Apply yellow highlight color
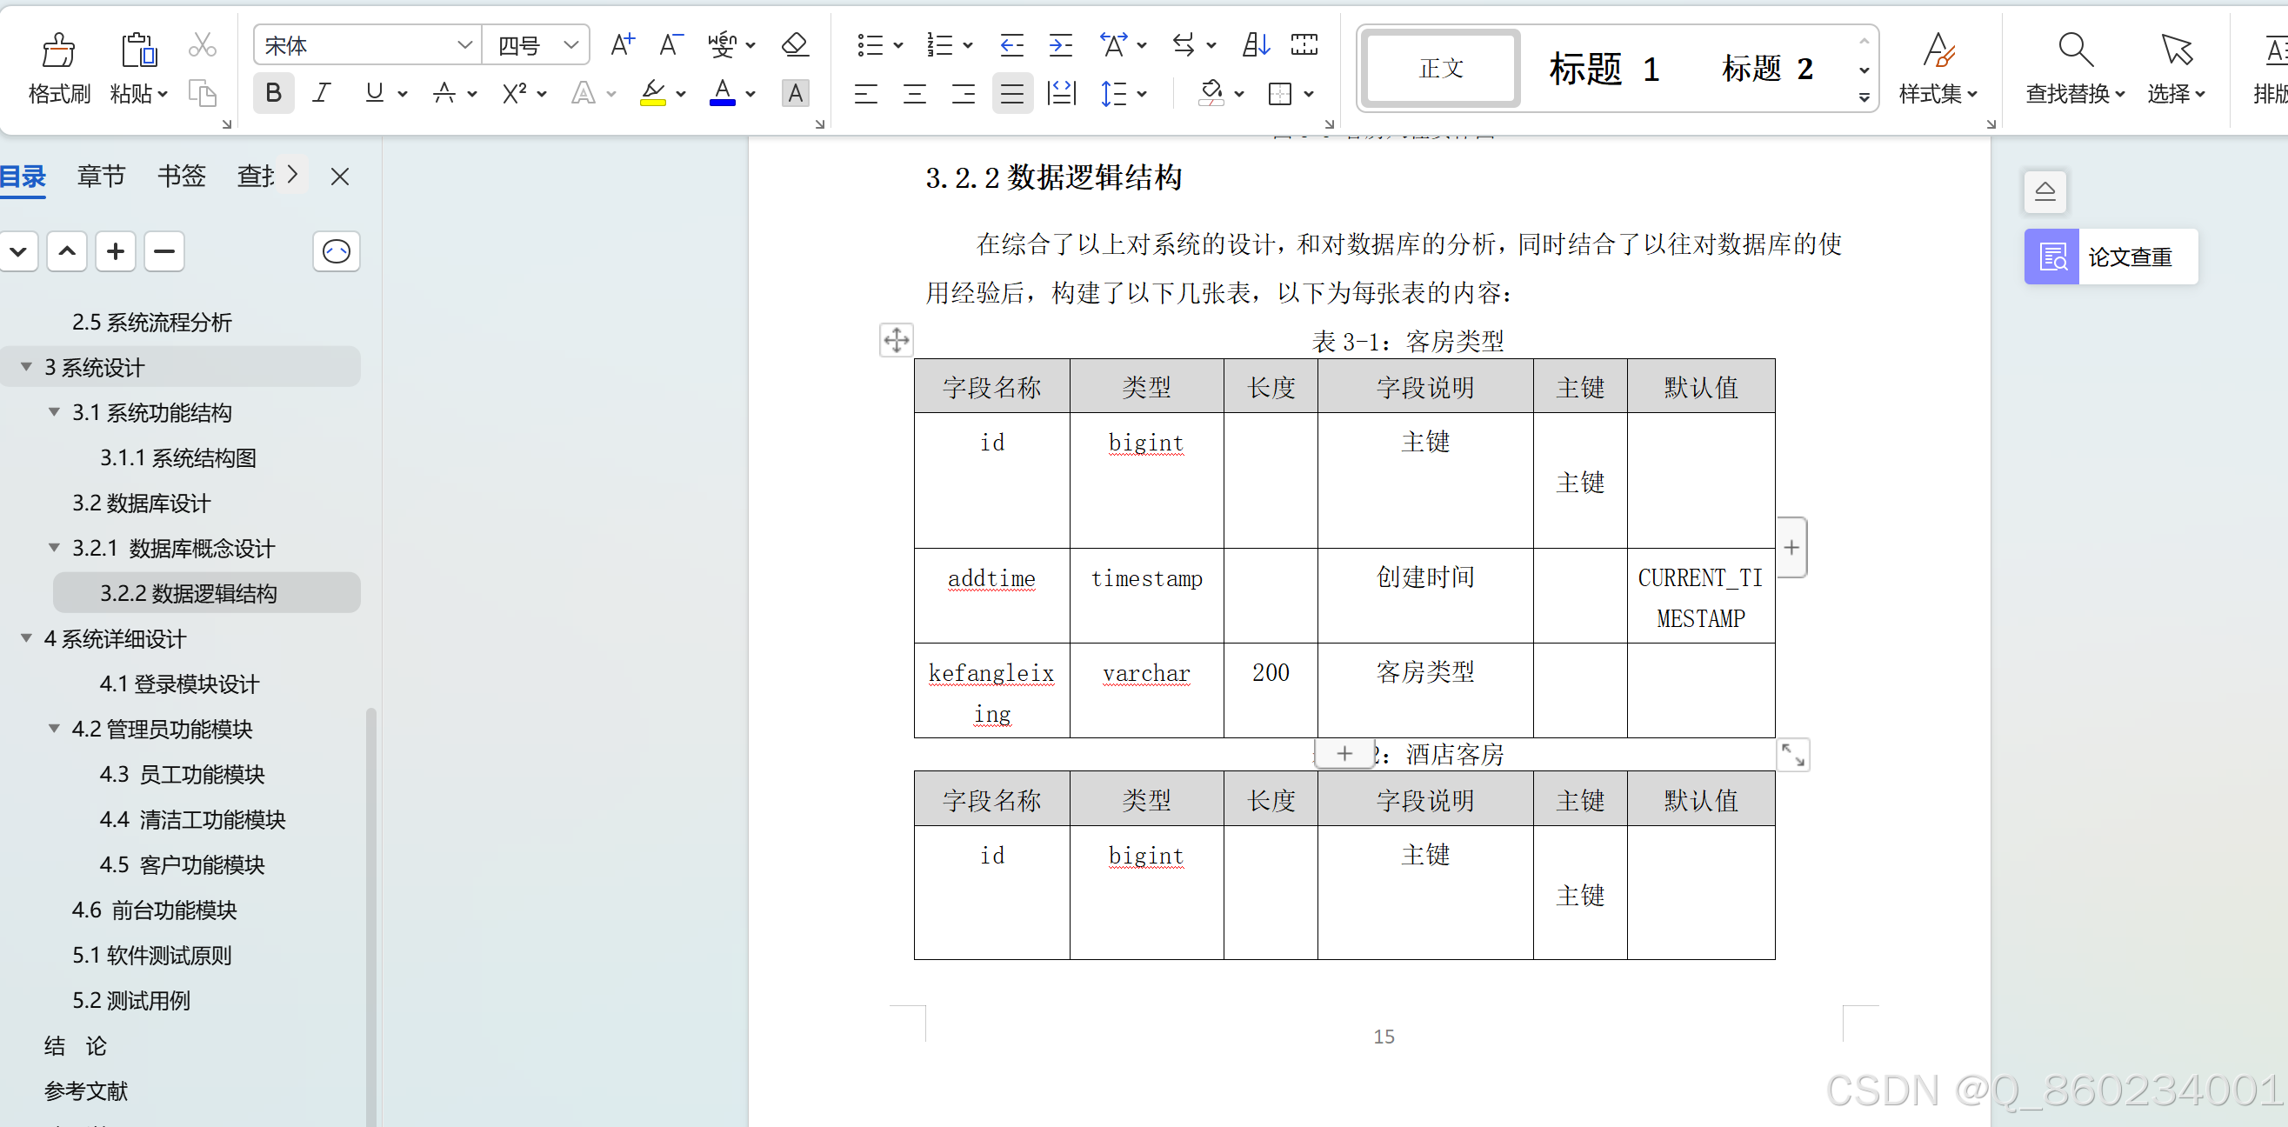Screen dimensions: 2288x1127 653,92
